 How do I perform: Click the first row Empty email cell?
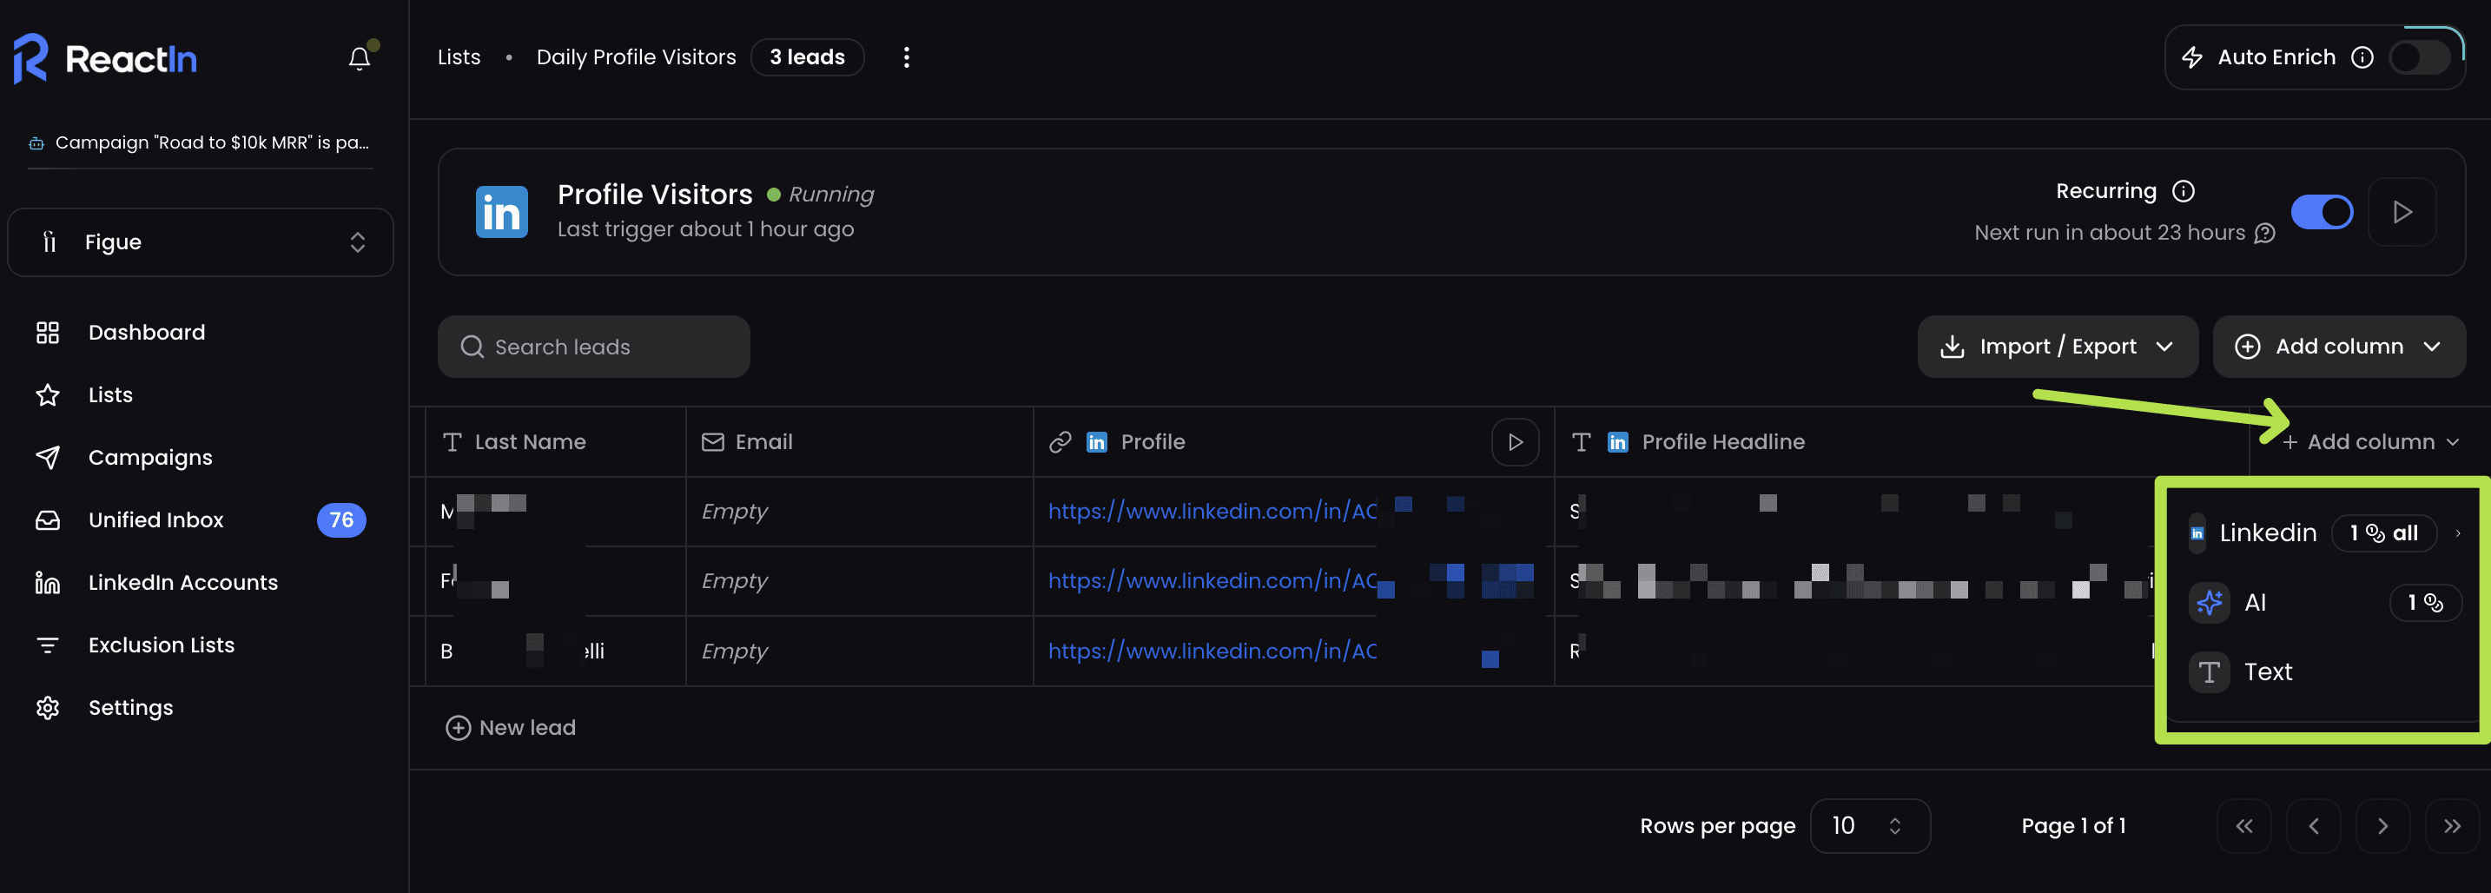pos(860,511)
